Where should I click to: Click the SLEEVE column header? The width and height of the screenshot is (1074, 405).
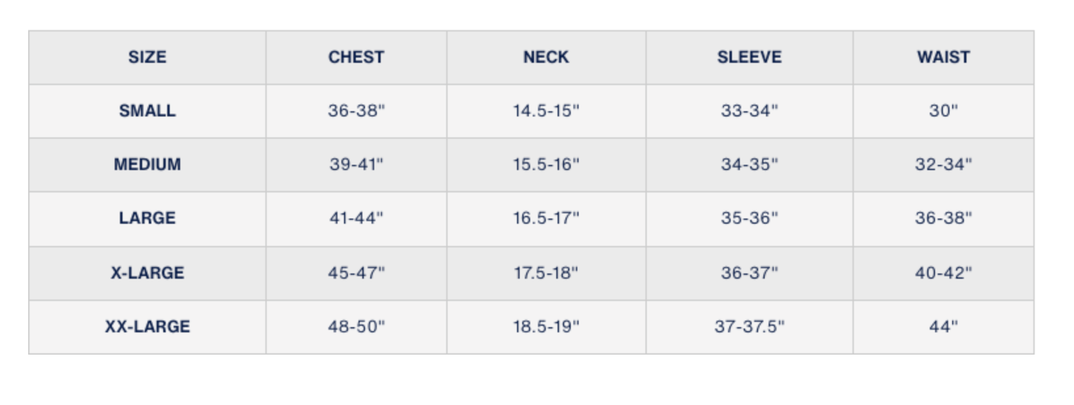750,58
